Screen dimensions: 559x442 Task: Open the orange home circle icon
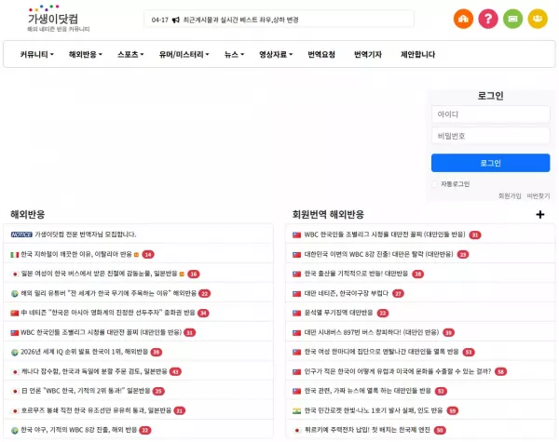(x=463, y=19)
